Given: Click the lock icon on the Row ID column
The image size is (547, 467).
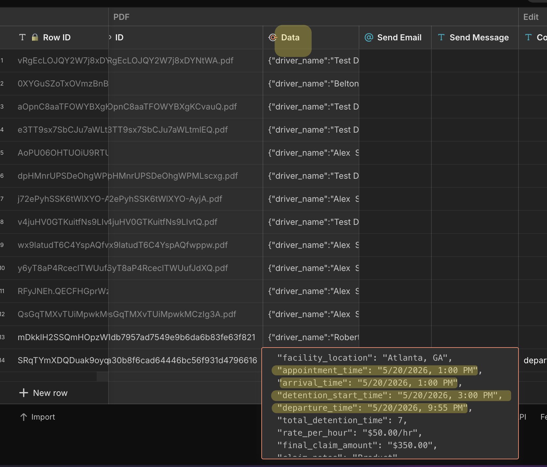Looking at the screenshot, I should tap(35, 37).
